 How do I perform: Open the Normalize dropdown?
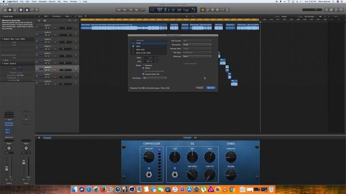click(x=155, y=78)
